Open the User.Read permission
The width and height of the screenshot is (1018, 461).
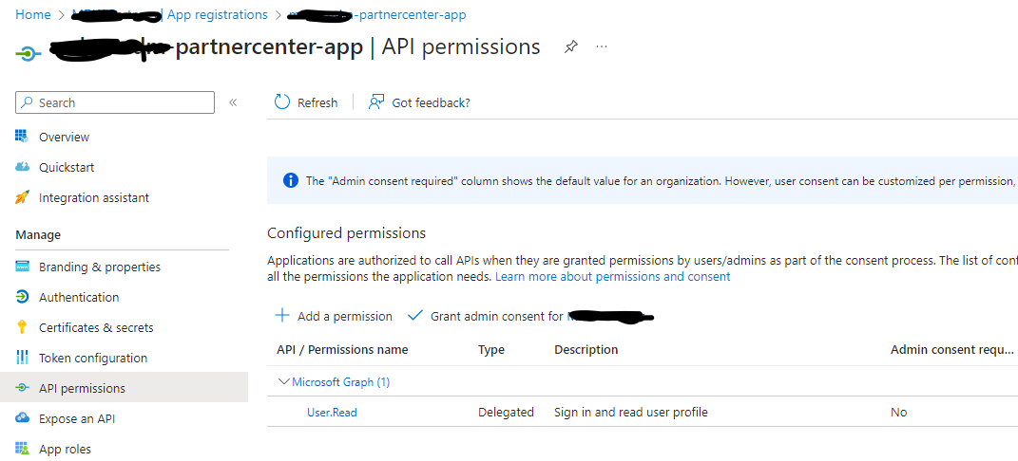click(x=332, y=412)
